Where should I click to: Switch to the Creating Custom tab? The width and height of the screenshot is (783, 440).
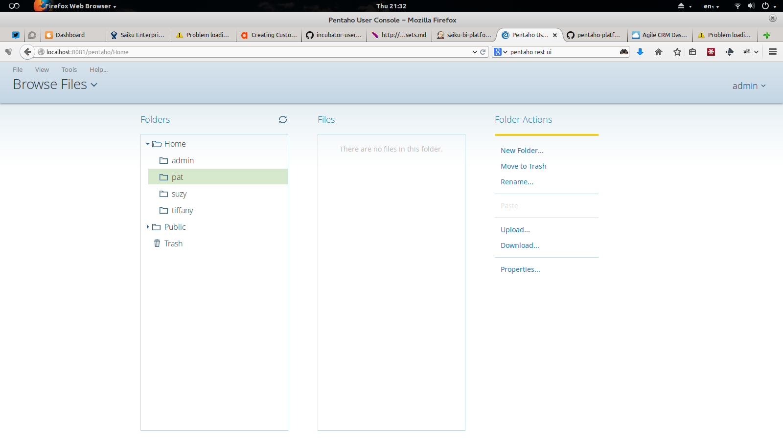coord(269,35)
